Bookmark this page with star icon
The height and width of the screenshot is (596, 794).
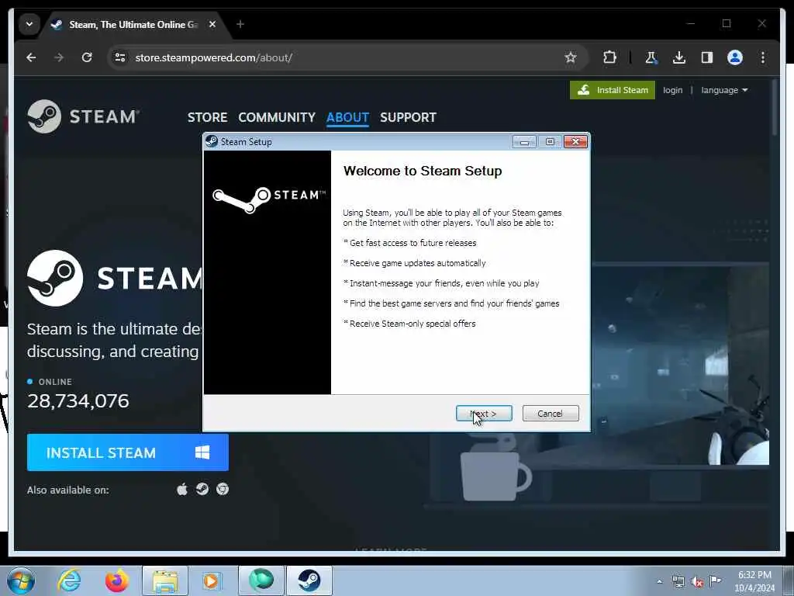[x=571, y=57]
